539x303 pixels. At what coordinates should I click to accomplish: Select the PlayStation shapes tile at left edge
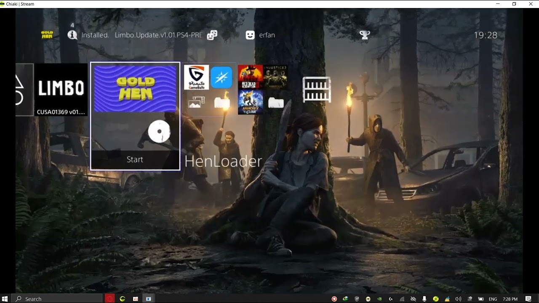[24, 90]
